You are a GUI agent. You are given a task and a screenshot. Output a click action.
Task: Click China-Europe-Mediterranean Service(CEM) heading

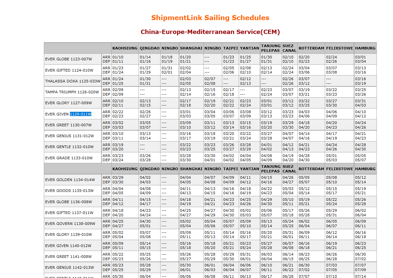click(x=210, y=32)
